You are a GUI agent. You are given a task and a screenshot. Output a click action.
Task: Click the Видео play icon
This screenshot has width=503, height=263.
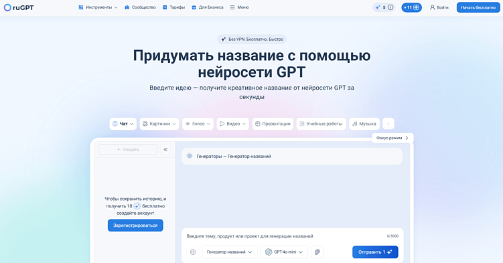pyautogui.click(x=222, y=124)
